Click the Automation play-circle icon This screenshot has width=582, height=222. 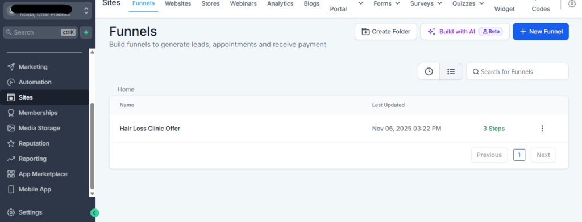click(x=11, y=82)
